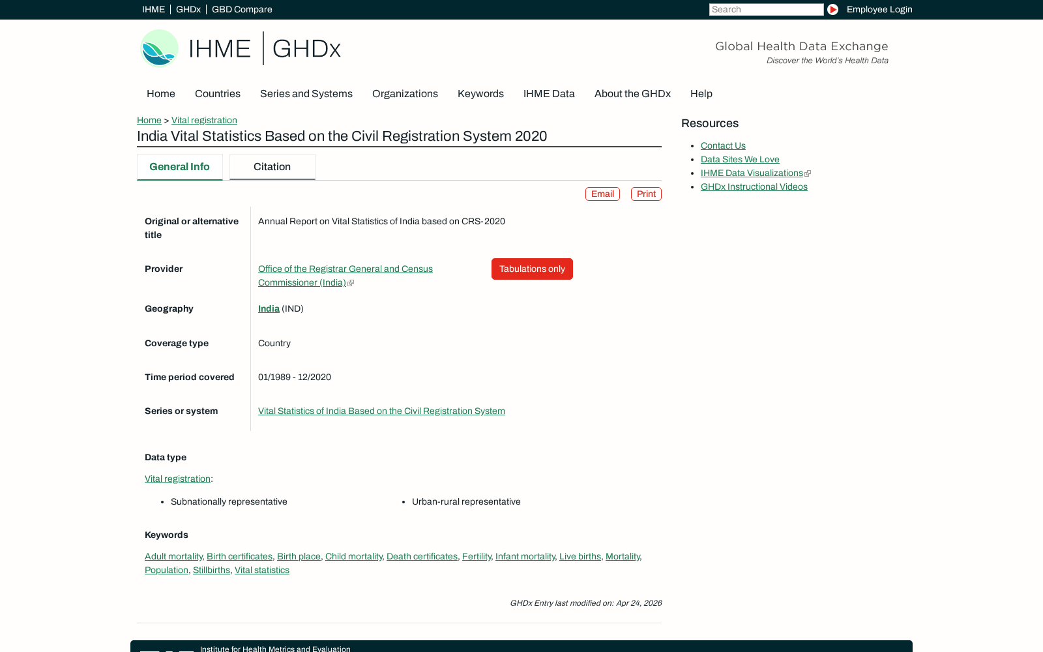The image size is (1043, 652).
Task: Open the Stillbirths keyword
Action: tap(211, 570)
